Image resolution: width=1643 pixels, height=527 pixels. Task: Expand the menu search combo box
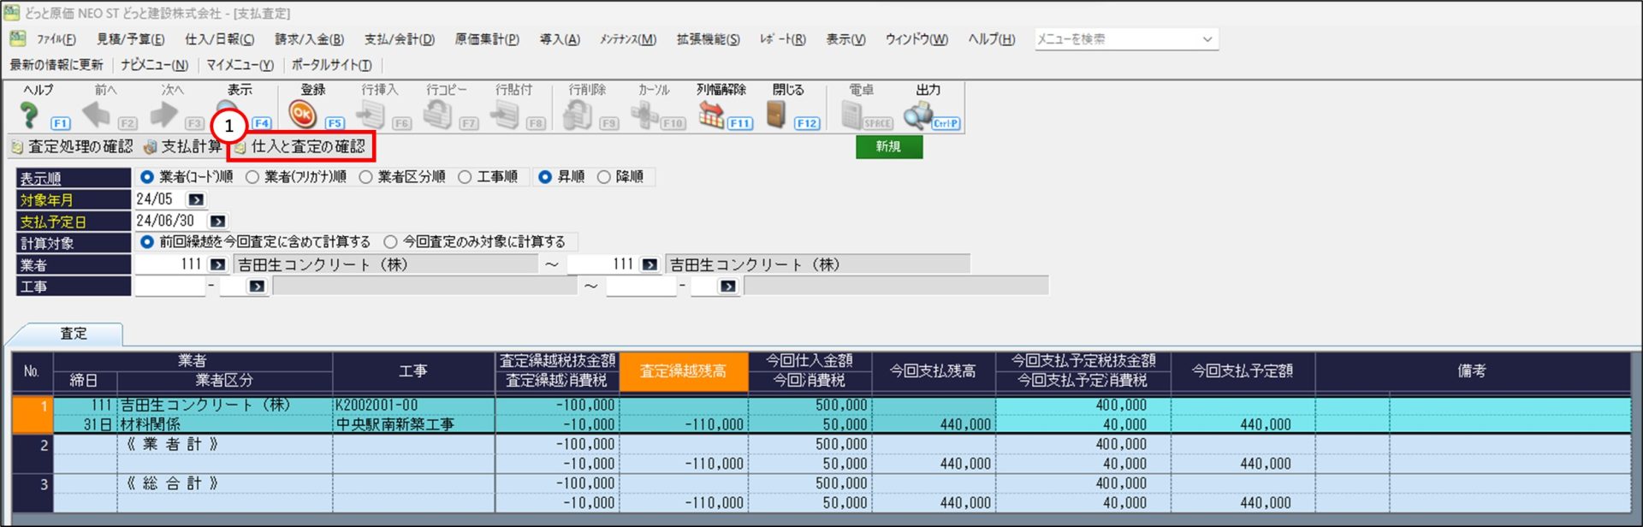[1207, 39]
